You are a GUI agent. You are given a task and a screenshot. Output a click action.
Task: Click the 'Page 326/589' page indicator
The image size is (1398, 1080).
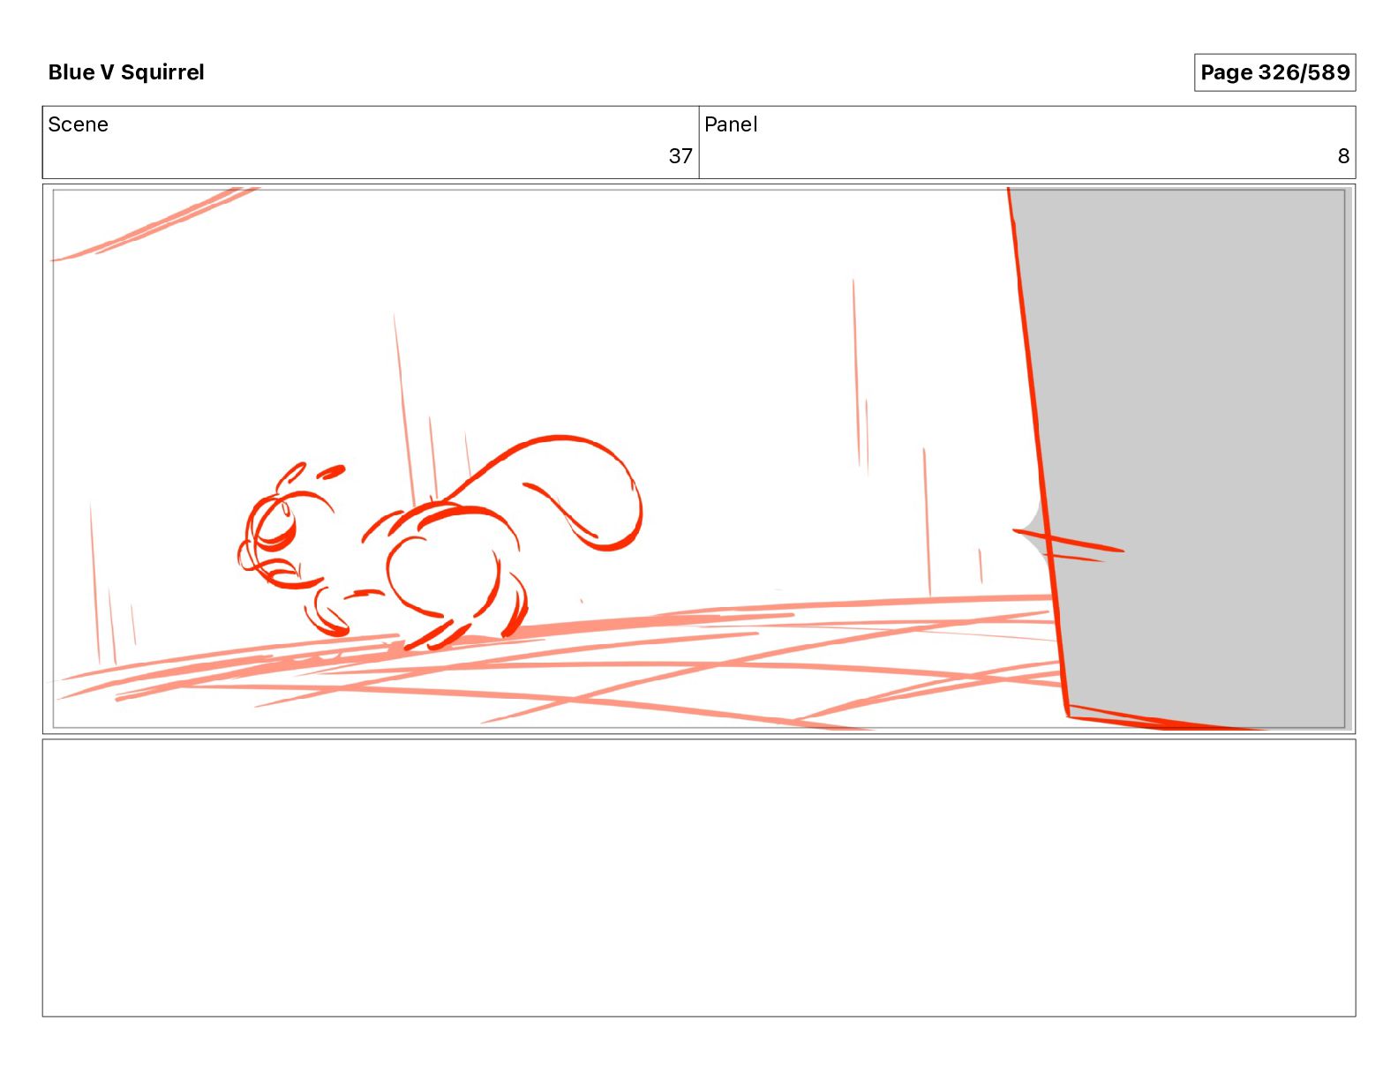click(1274, 72)
